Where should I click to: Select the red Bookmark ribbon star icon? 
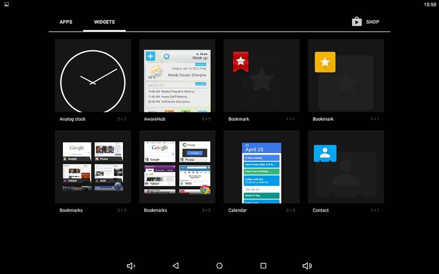[240, 61]
